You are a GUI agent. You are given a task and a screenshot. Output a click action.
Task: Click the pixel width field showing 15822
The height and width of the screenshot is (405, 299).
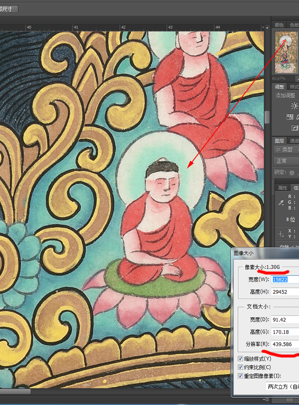[285, 279]
